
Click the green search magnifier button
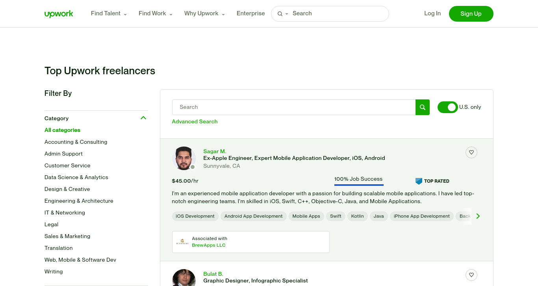(x=423, y=107)
